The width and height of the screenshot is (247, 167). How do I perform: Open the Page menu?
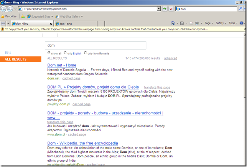point(209,23)
